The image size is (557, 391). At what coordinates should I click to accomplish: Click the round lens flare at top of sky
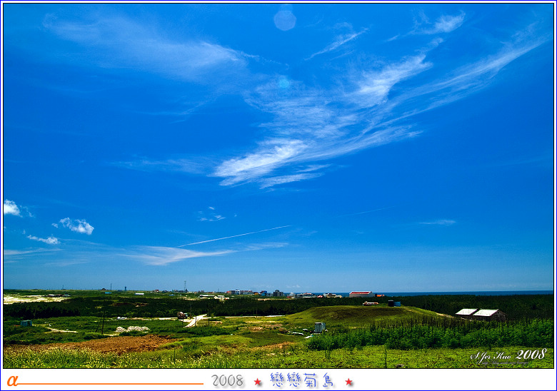pyautogui.click(x=285, y=19)
